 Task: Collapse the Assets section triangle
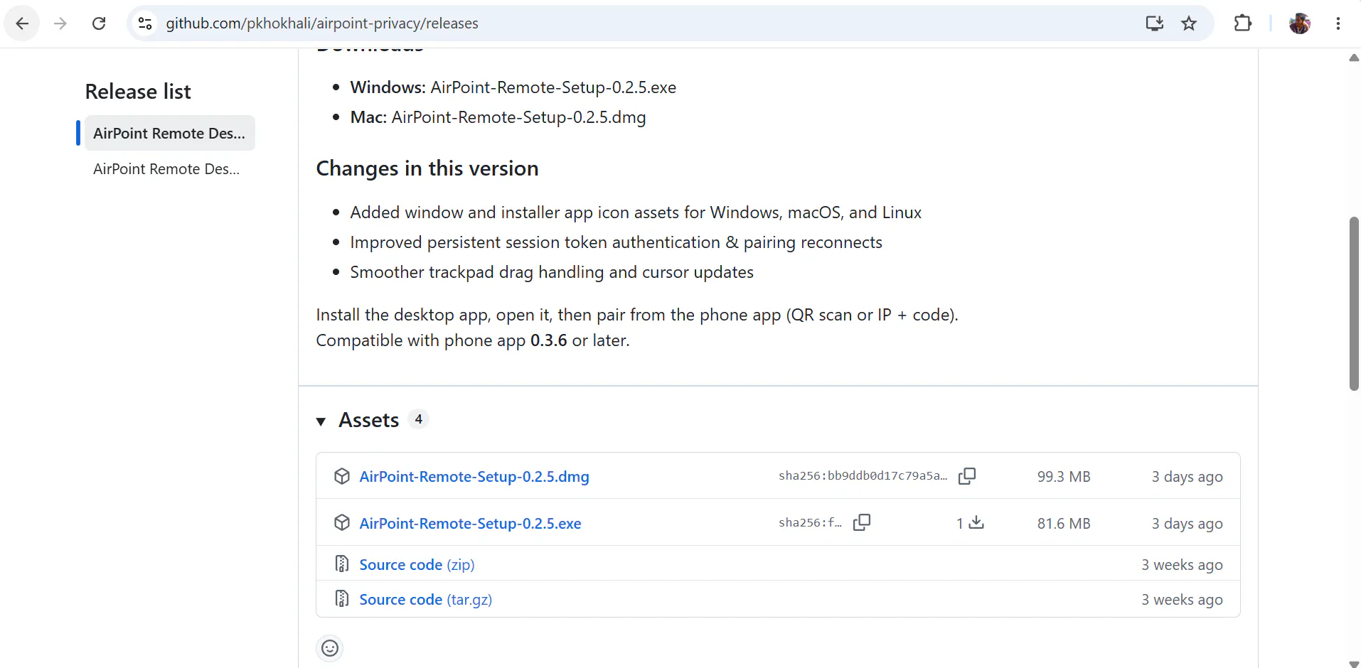321,421
